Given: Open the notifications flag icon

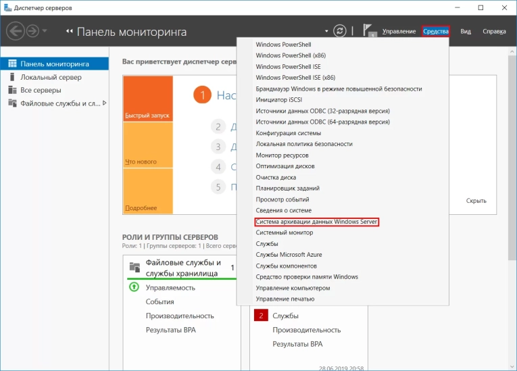Looking at the screenshot, I should 369,31.
